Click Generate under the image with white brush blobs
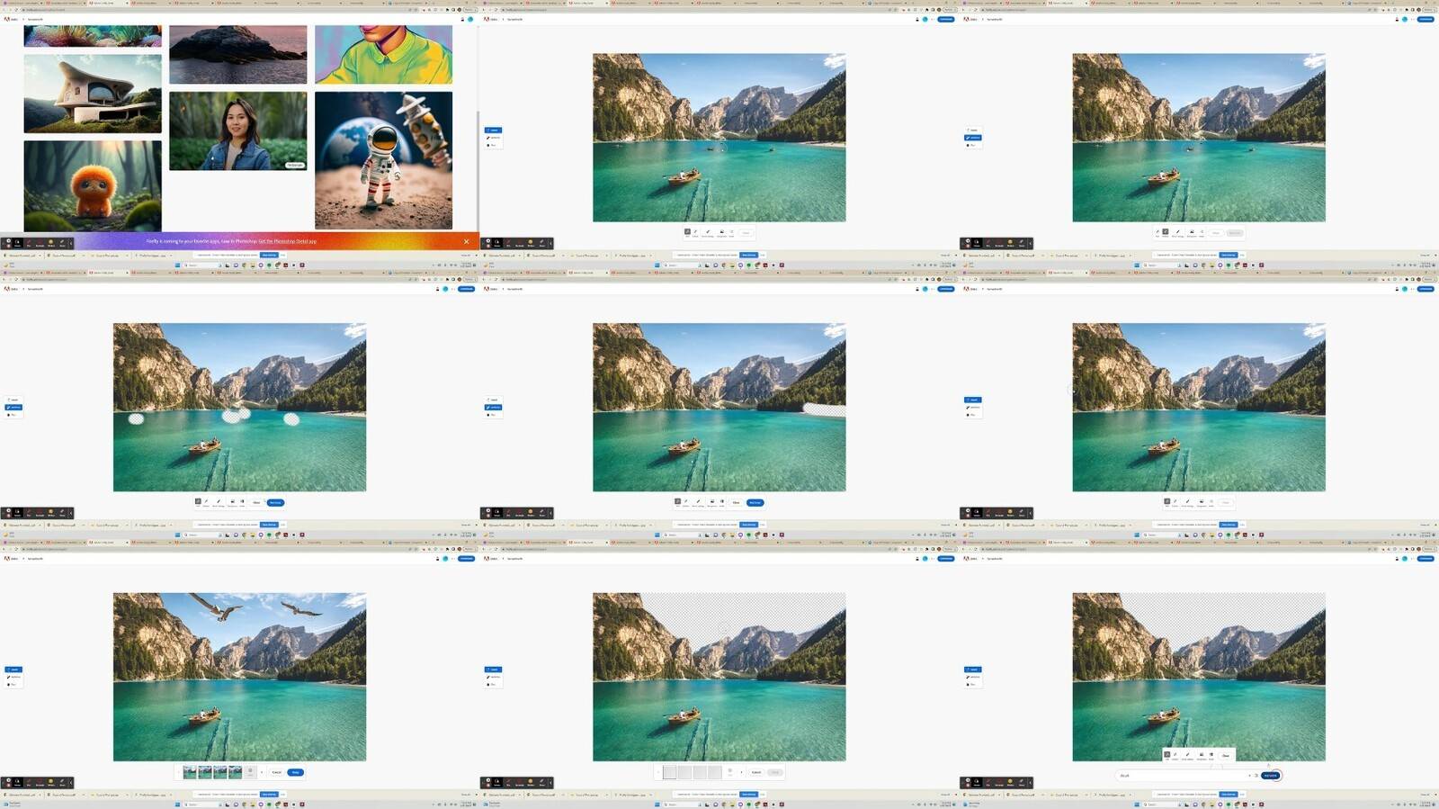The height and width of the screenshot is (809, 1439). [x=275, y=502]
